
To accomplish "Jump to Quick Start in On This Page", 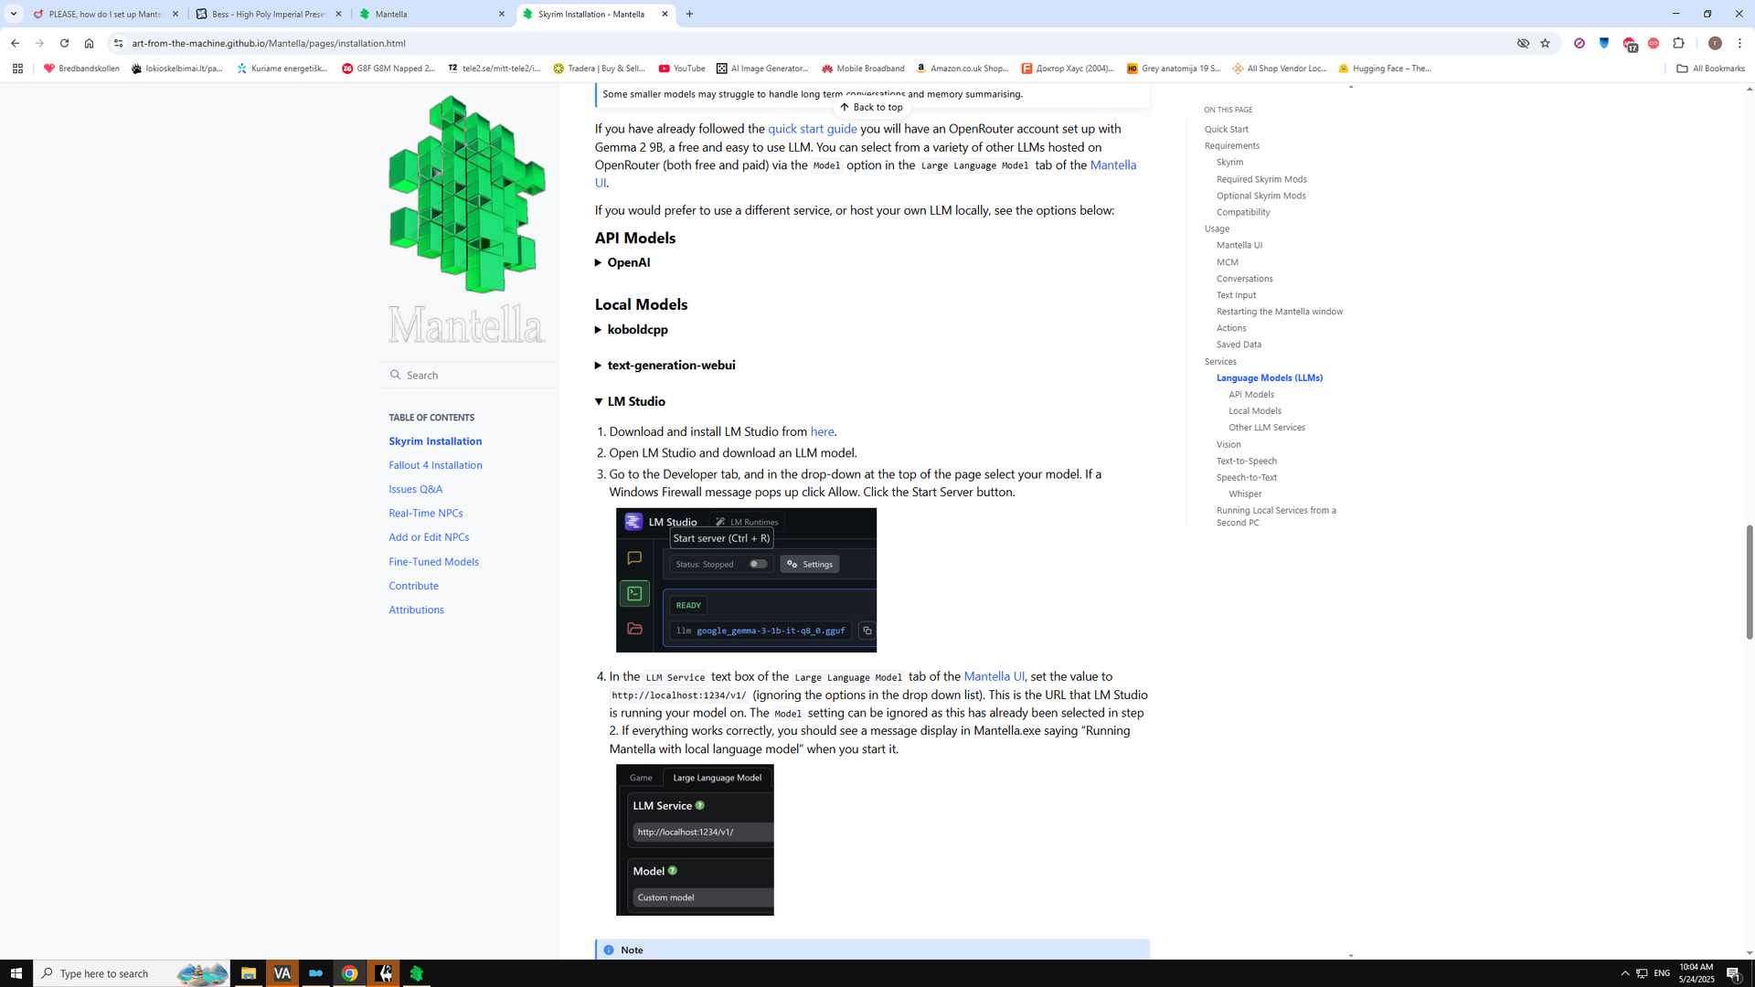I will (x=1226, y=129).
